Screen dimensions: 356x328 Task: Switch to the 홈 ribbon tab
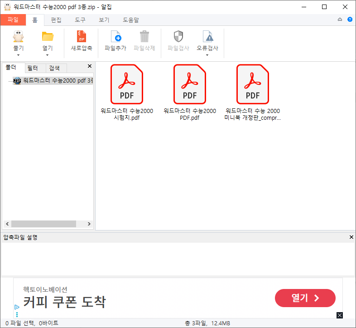(x=35, y=20)
